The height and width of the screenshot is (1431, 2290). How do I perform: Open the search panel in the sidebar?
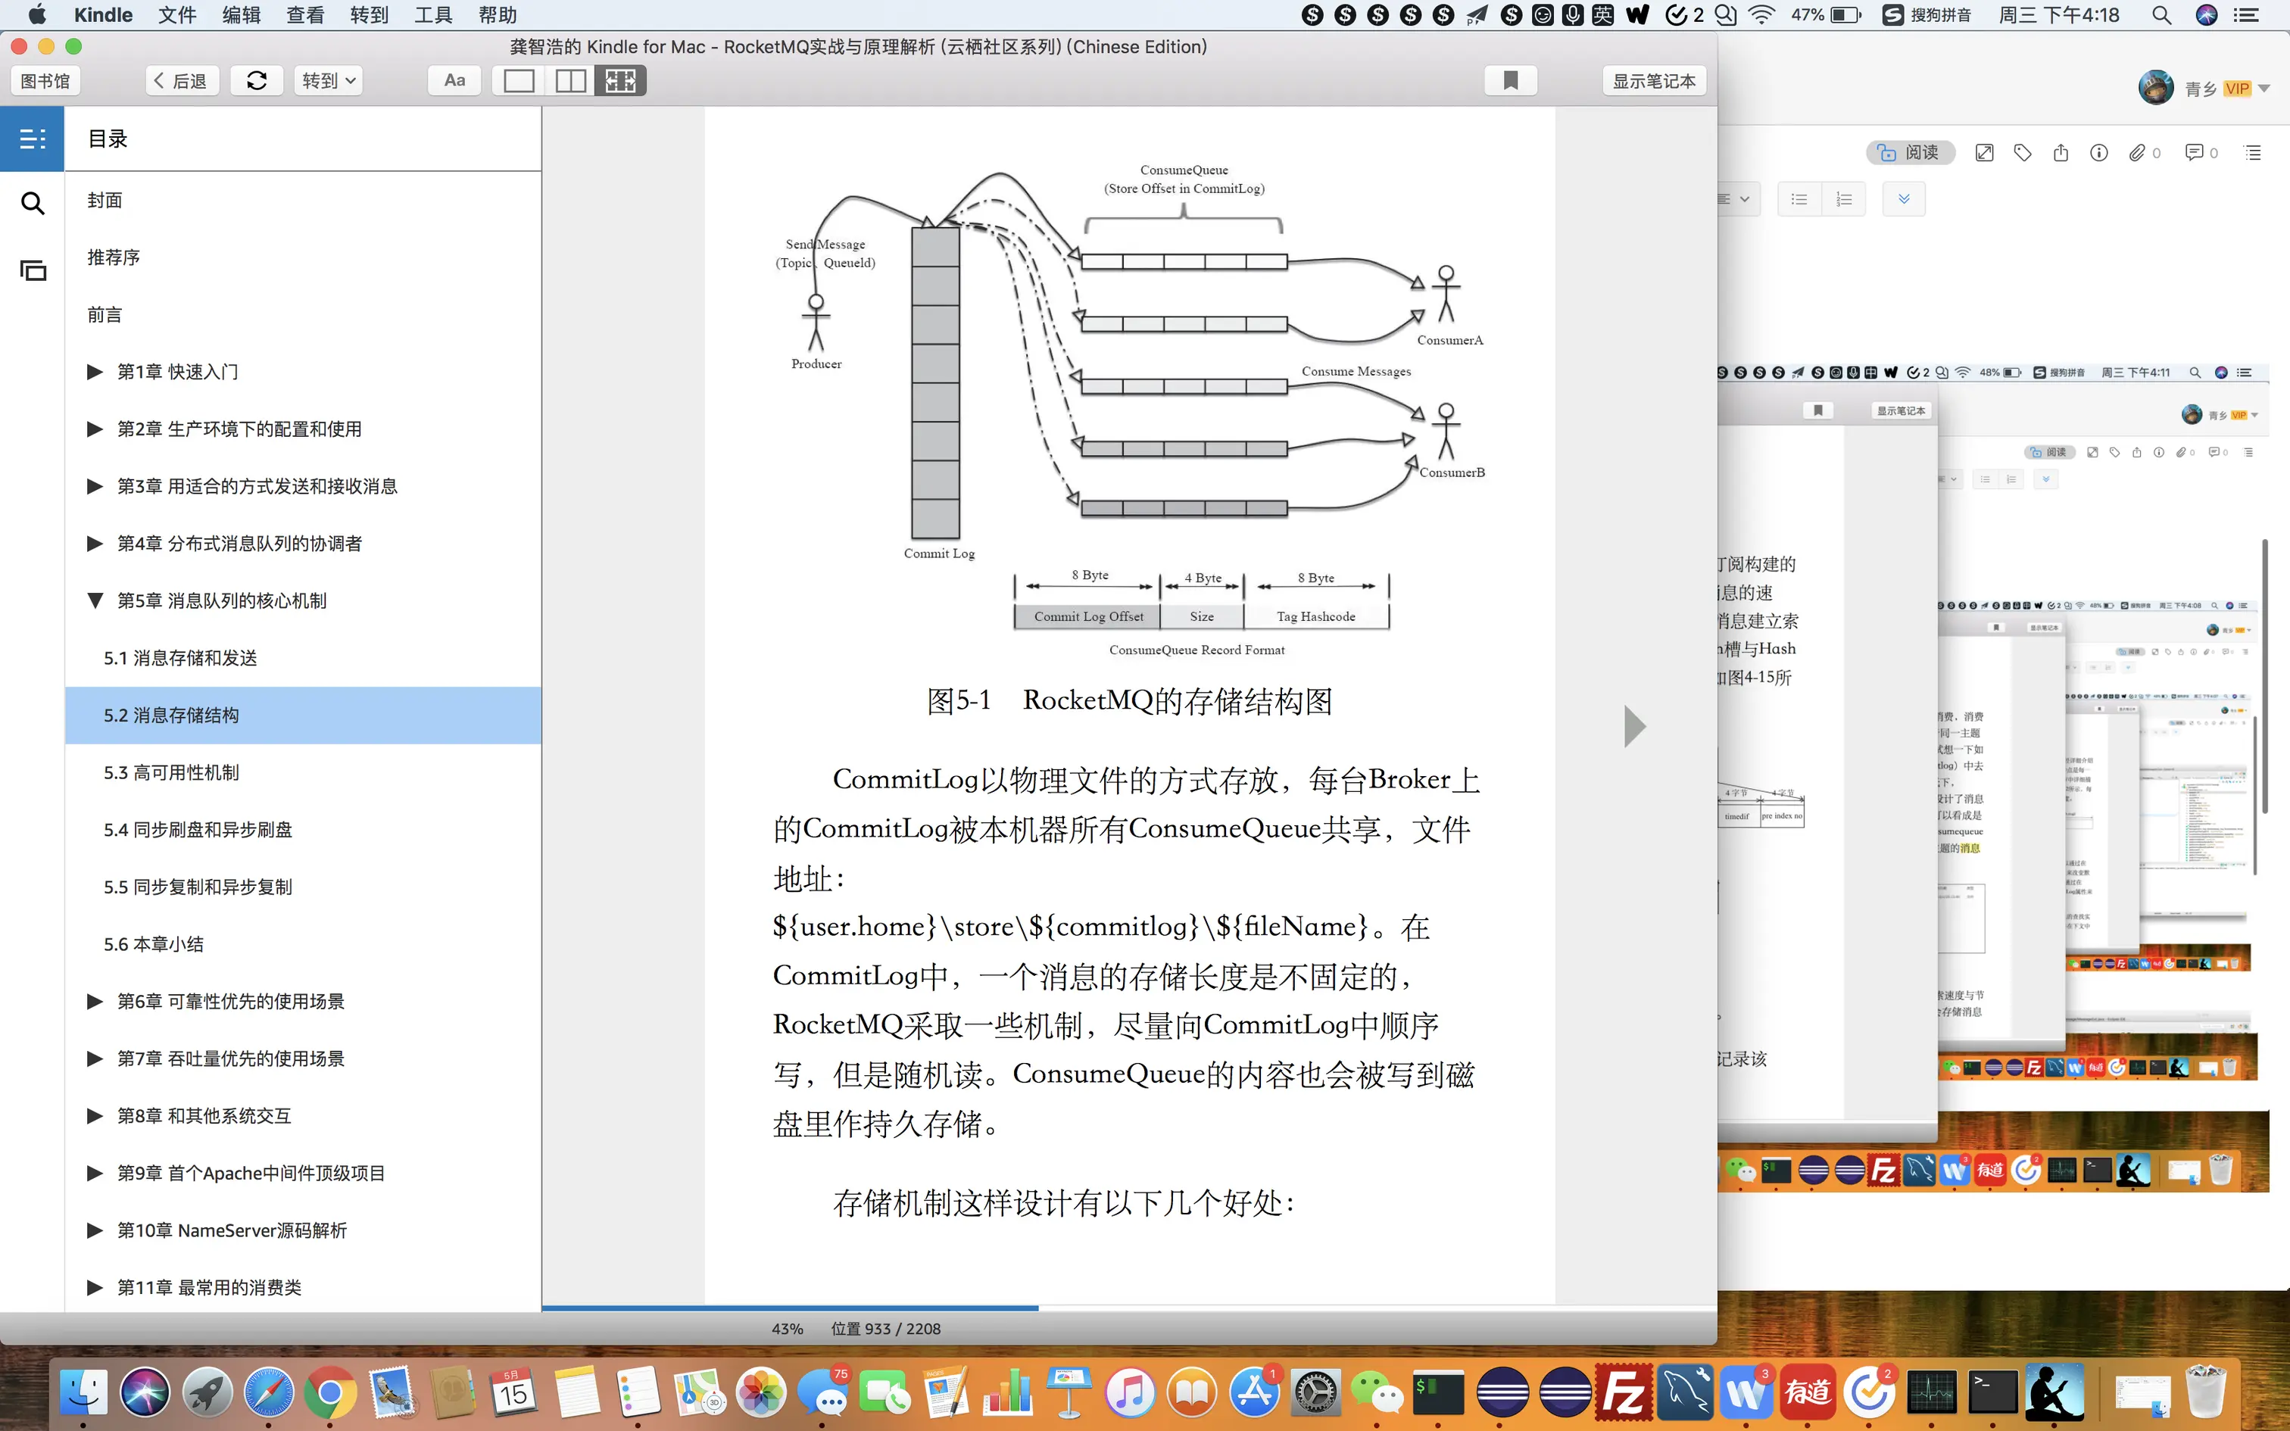click(x=32, y=203)
